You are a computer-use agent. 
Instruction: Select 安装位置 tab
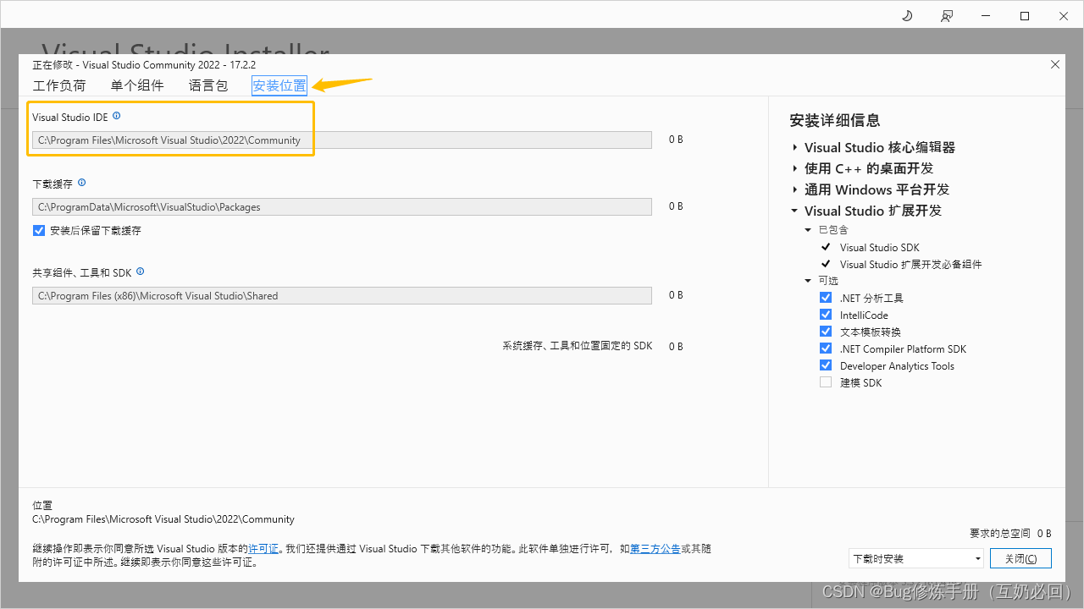279,85
